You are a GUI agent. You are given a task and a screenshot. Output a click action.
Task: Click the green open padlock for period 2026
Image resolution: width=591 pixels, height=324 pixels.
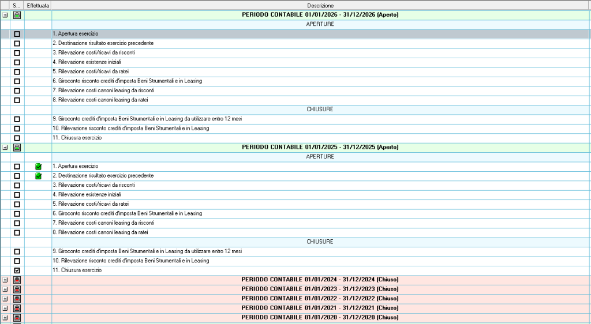point(17,15)
